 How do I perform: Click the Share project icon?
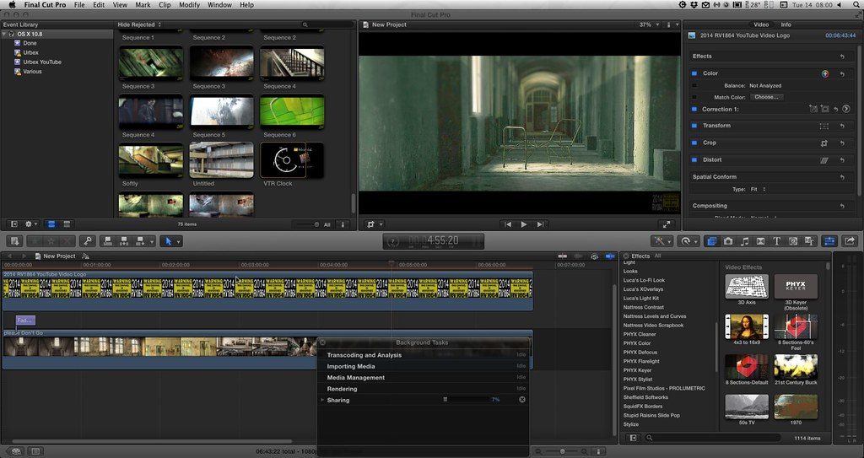[x=849, y=241]
